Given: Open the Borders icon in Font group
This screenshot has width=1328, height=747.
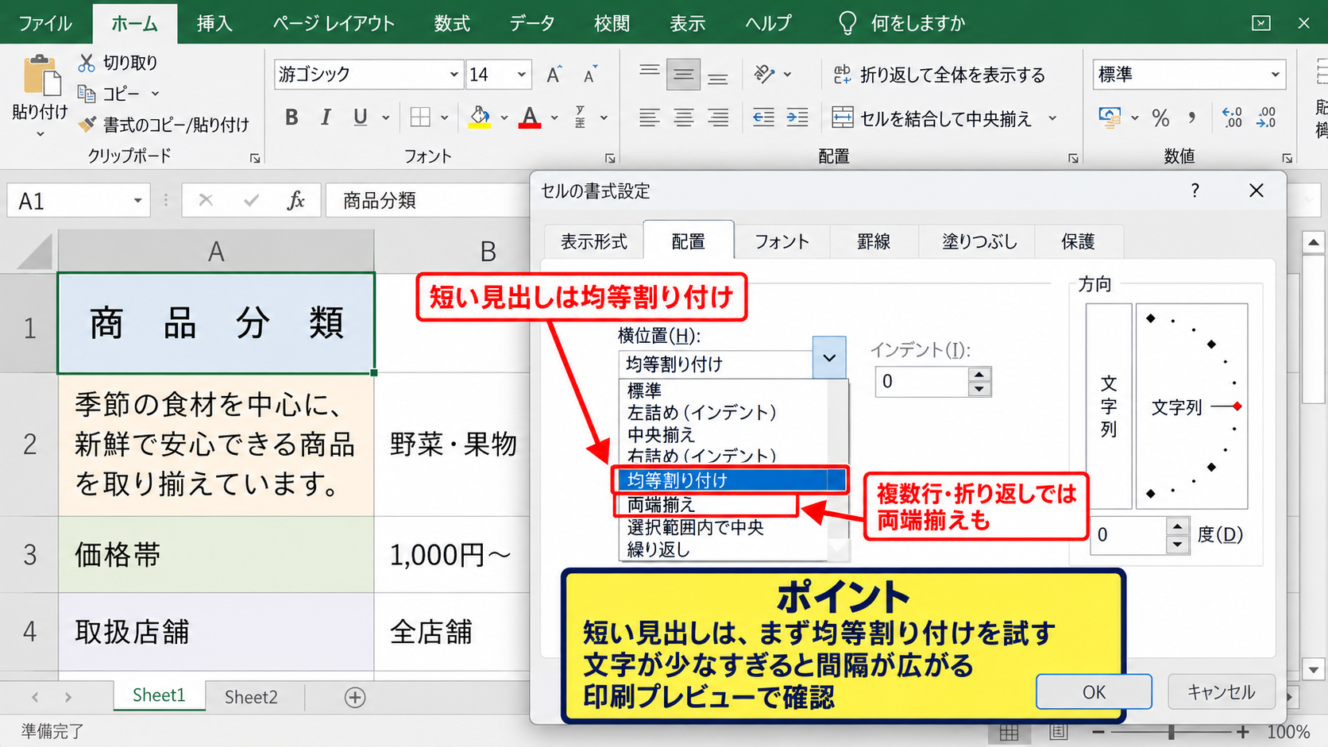Looking at the screenshot, I should tap(420, 117).
